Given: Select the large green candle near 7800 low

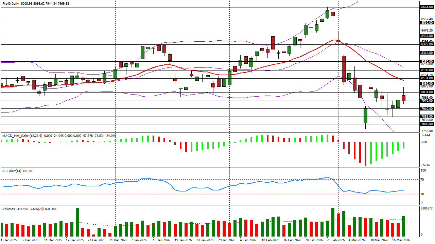Looking at the screenshot, I should pyautogui.click(x=366, y=116).
